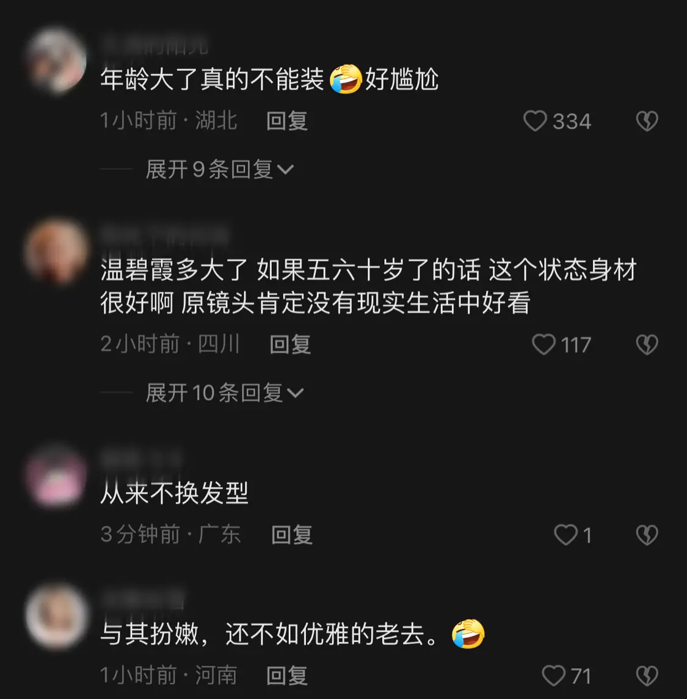Image resolution: width=687 pixels, height=699 pixels.
Task: Dislike the 好尴尬 comment via broken heart
Action: 647,121
